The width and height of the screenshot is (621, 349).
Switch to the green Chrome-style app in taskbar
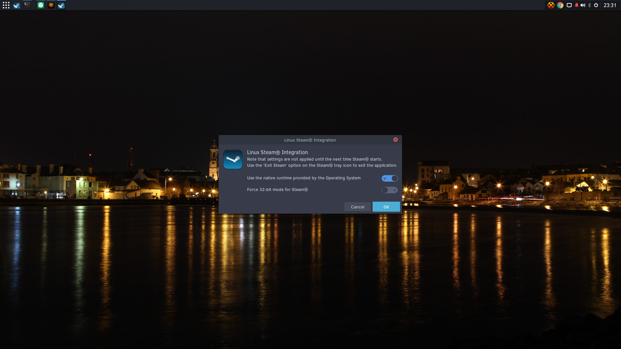pyautogui.click(x=41, y=5)
